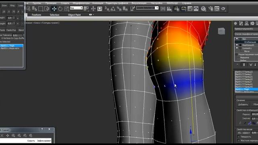Click the Edit Named Selection Sets icon

[133, 9]
